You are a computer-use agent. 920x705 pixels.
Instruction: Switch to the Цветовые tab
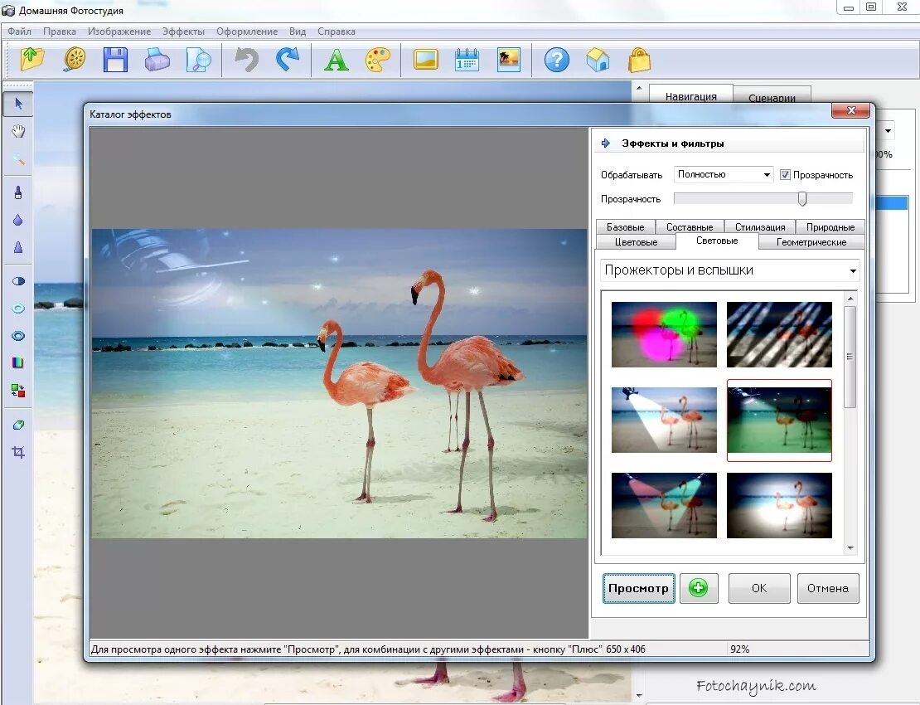[x=637, y=242]
